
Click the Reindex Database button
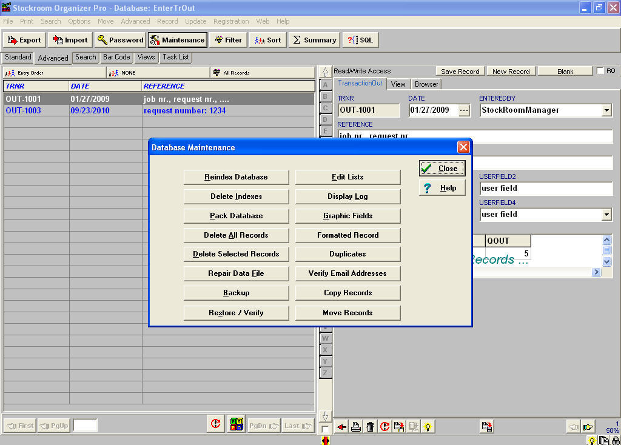pos(236,177)
